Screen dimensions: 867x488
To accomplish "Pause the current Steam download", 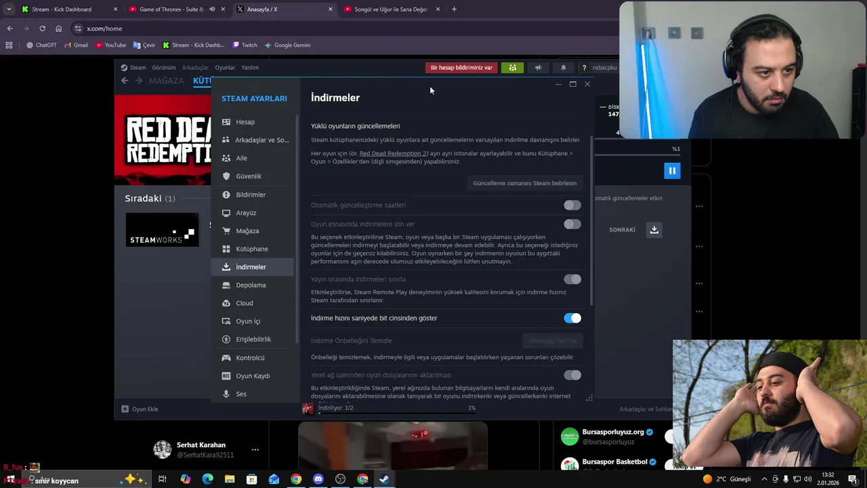I will pos(672,171).
